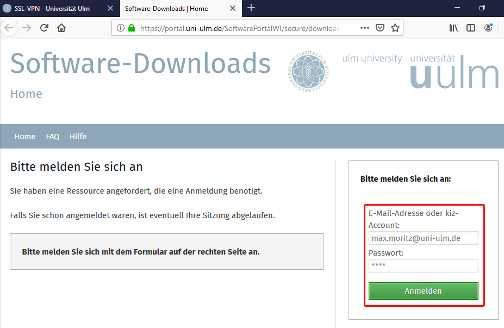Toggle the sidebar view icon
The height and width of the screenshot is (328, 504).
471,28
